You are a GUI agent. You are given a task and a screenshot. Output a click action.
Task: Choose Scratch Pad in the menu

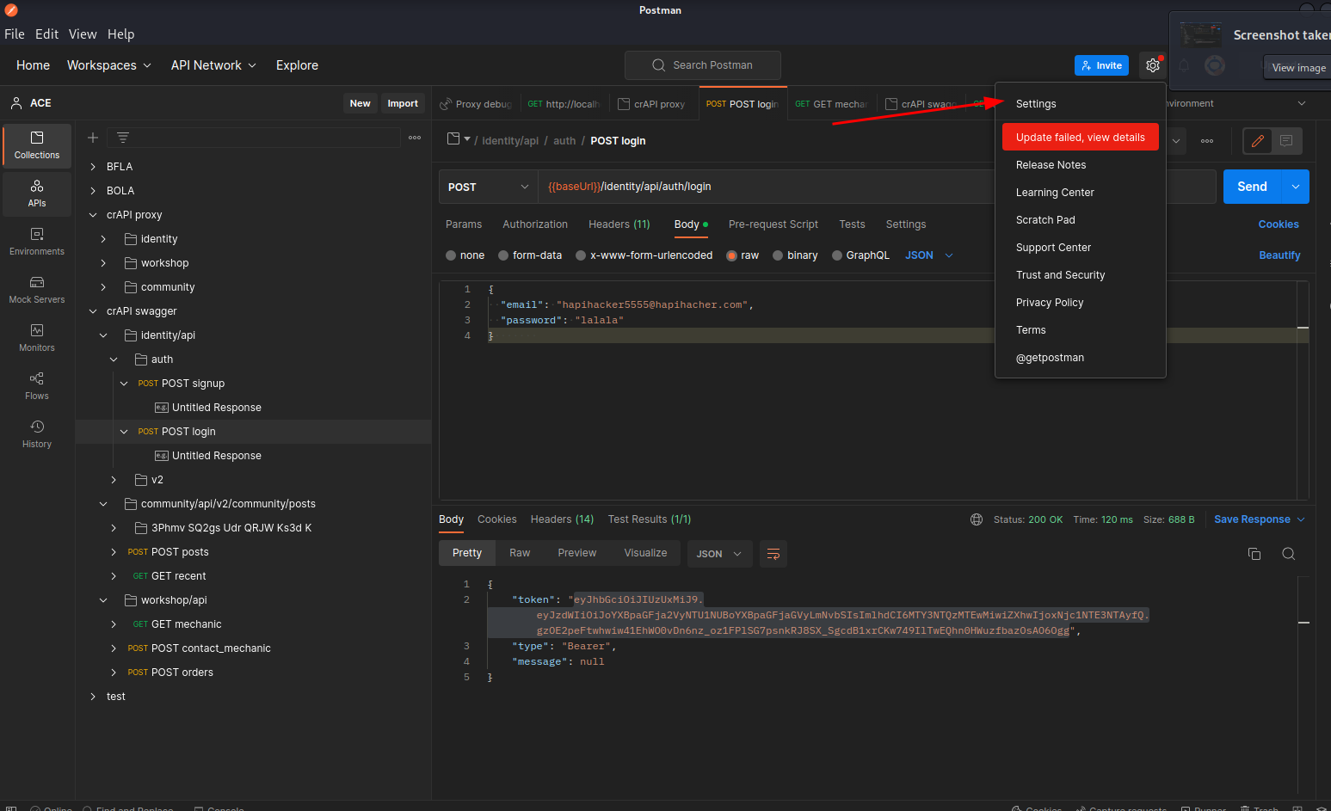click(1045, 220)
